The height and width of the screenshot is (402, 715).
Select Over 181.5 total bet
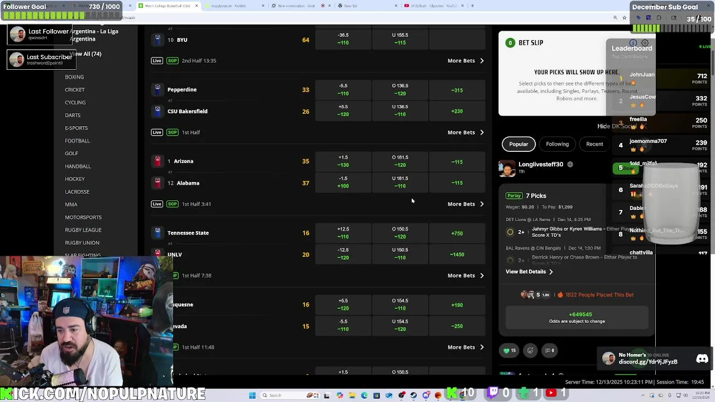(400, 161)
